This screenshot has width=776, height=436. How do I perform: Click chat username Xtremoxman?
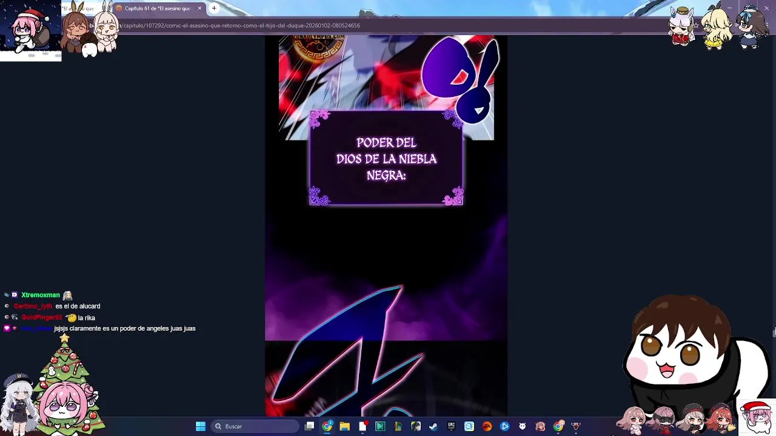[x=41, y=295]
